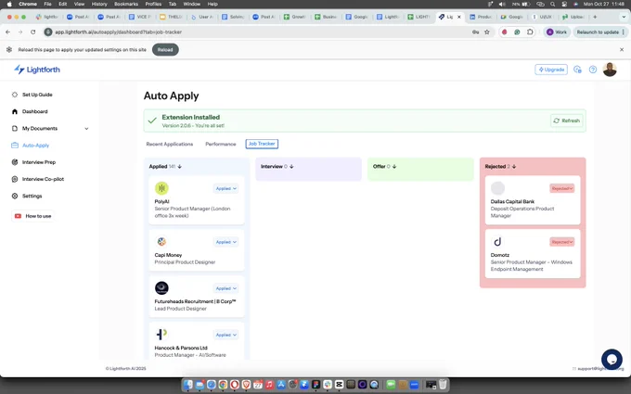
Task: Select the Job Tracker tab
Action: point(262,144)
